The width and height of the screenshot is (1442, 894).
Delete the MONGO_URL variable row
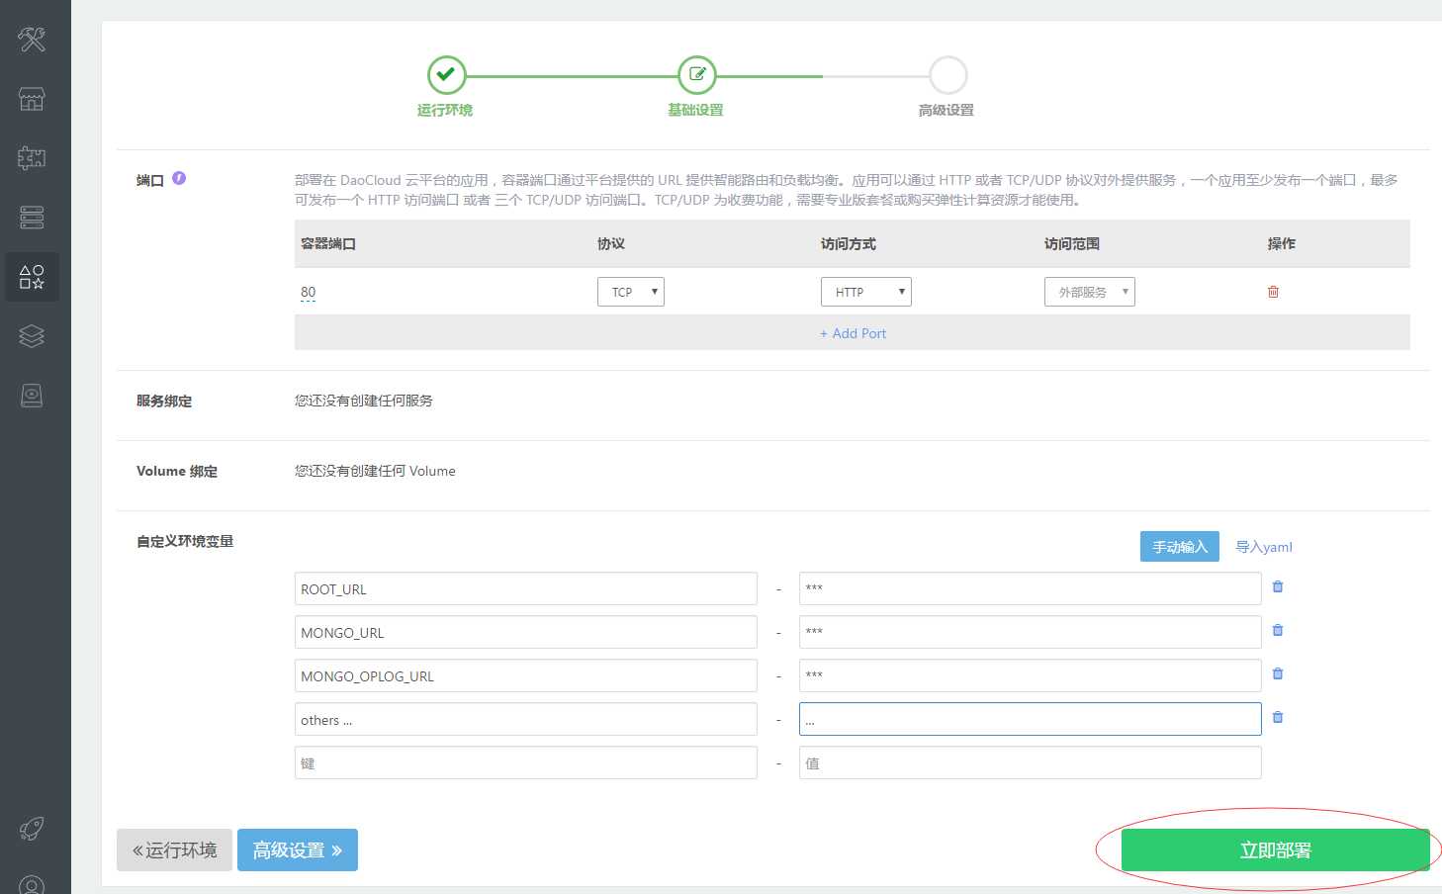pos(1278,630)
